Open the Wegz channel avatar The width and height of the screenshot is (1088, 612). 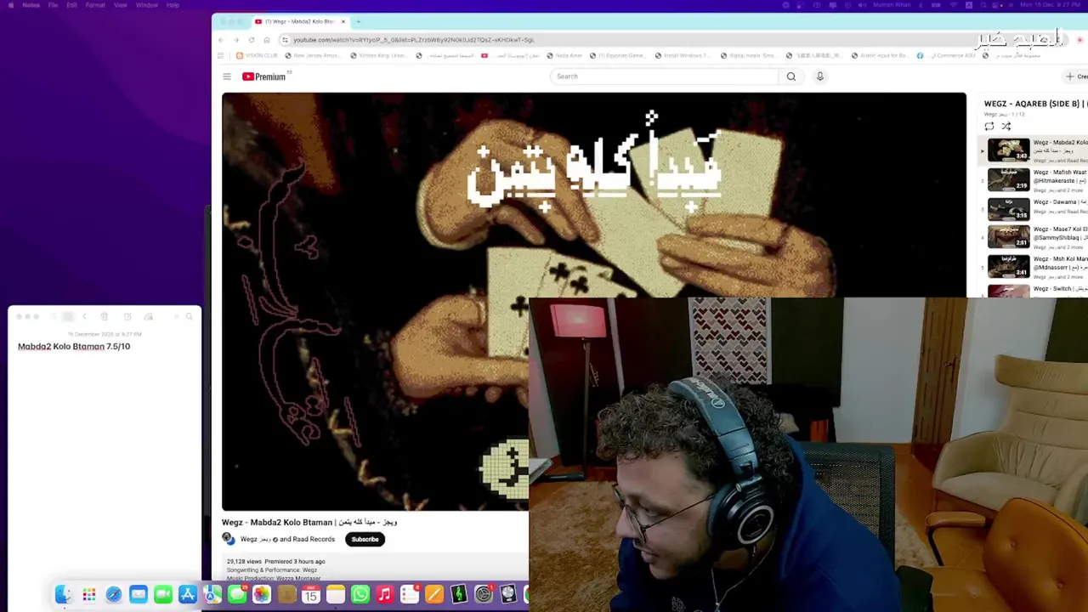tap(229, 539)
